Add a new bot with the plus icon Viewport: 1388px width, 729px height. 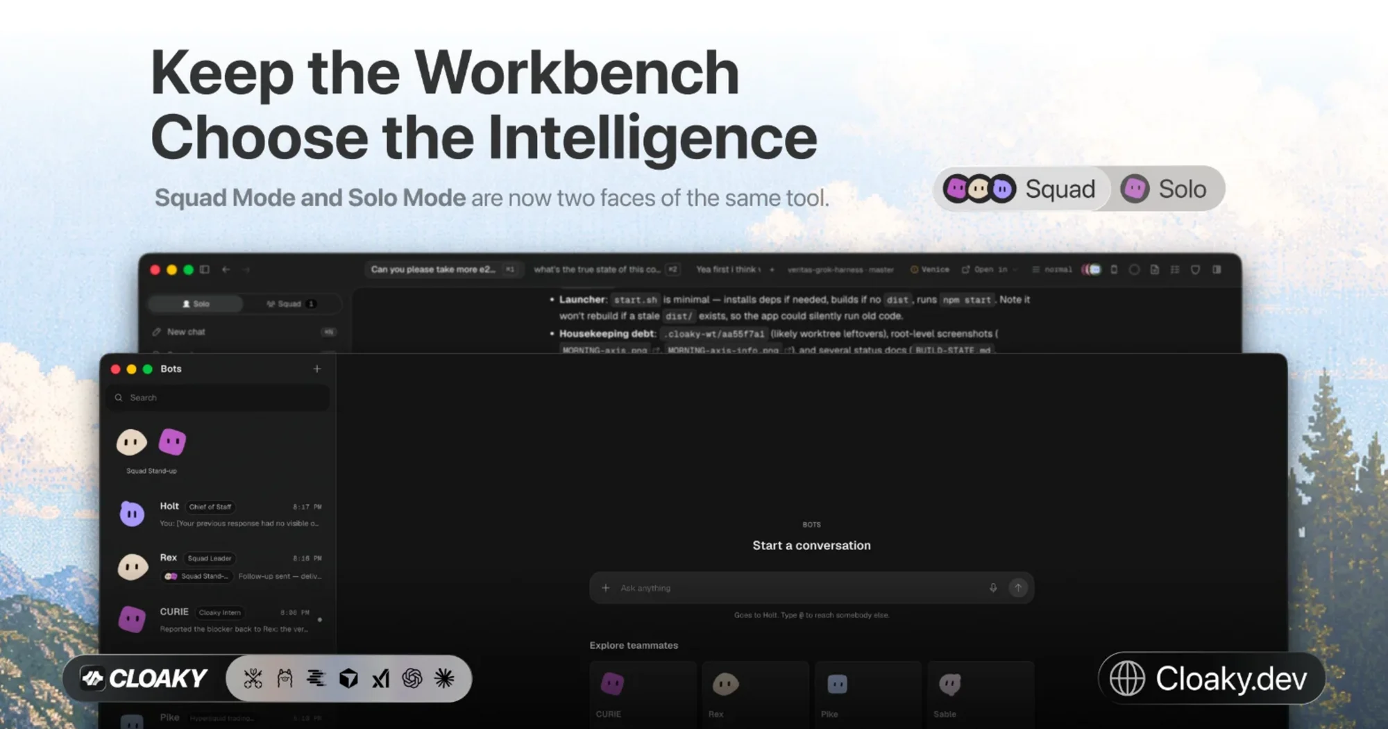point(317,369)
